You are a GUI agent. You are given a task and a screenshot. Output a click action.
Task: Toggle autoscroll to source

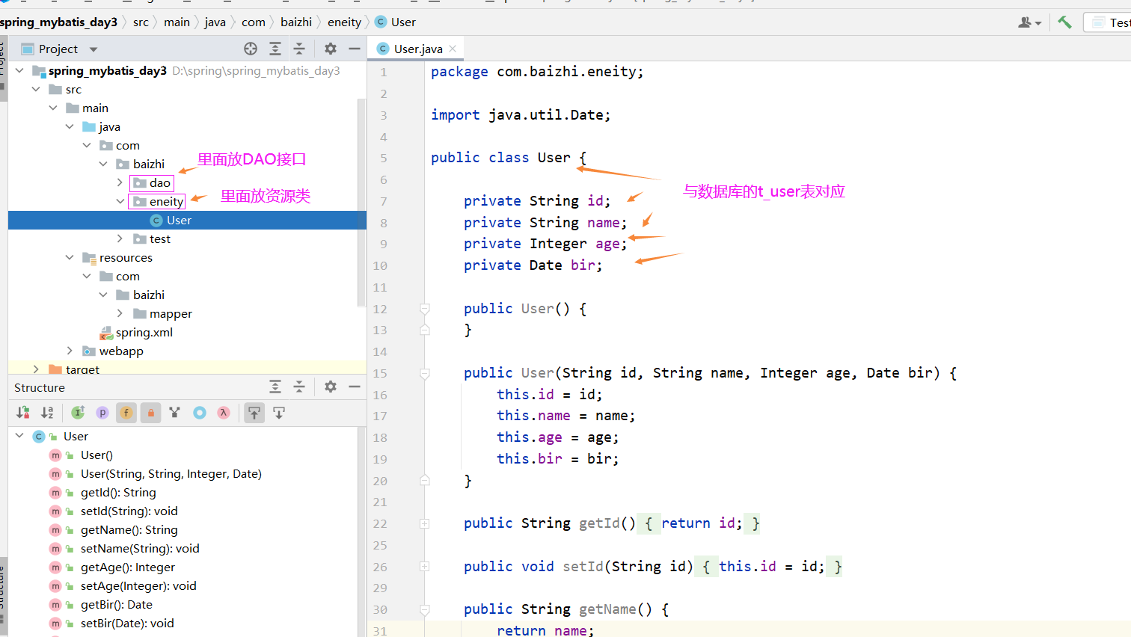point(254,413)
